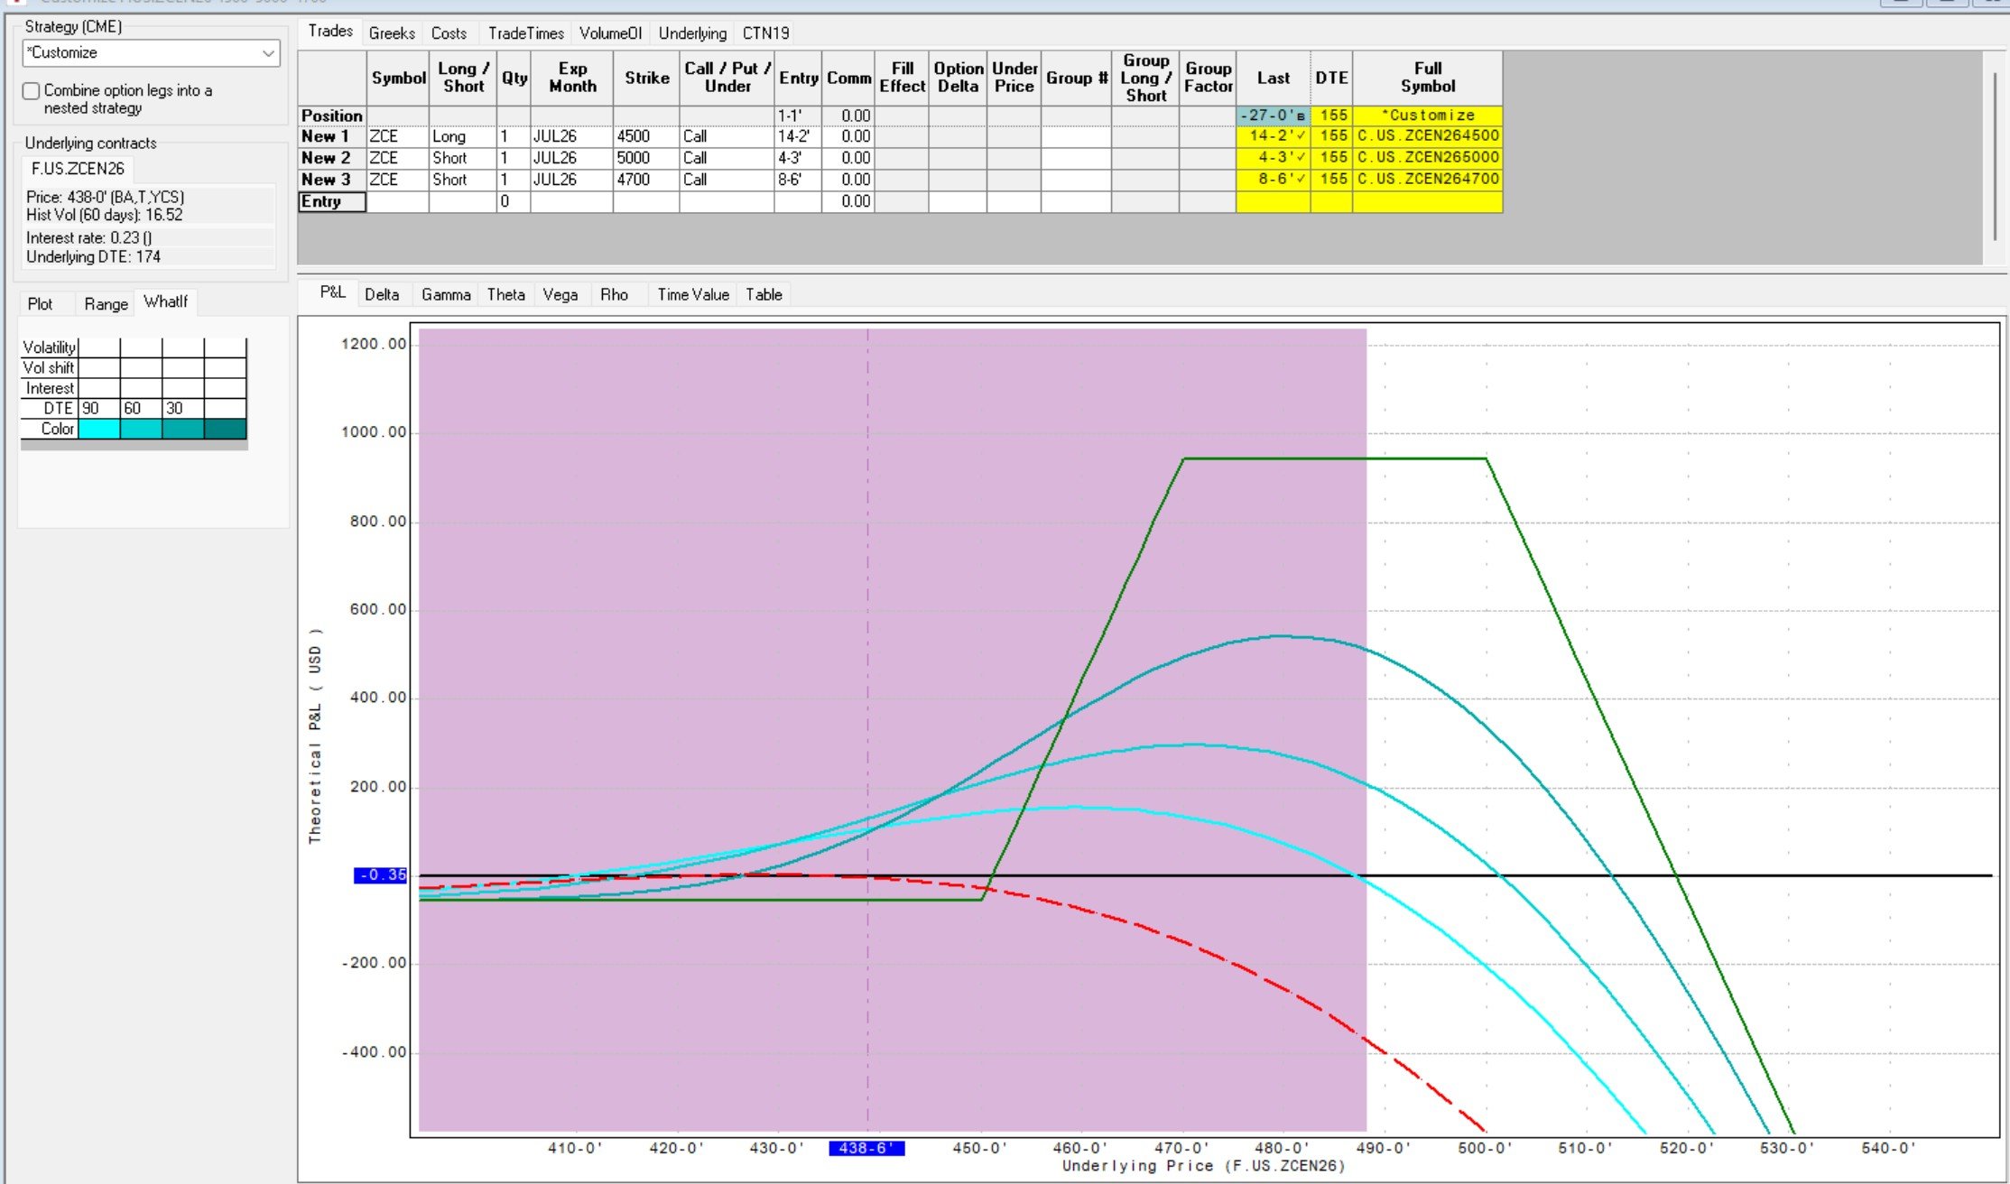Click the Entry row Qty cell
The image size is (2010, 1184).
(514, 201)
